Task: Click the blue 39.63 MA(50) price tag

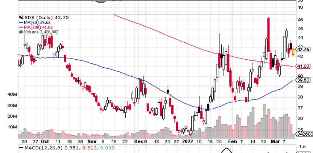Action: click(302, 81)
